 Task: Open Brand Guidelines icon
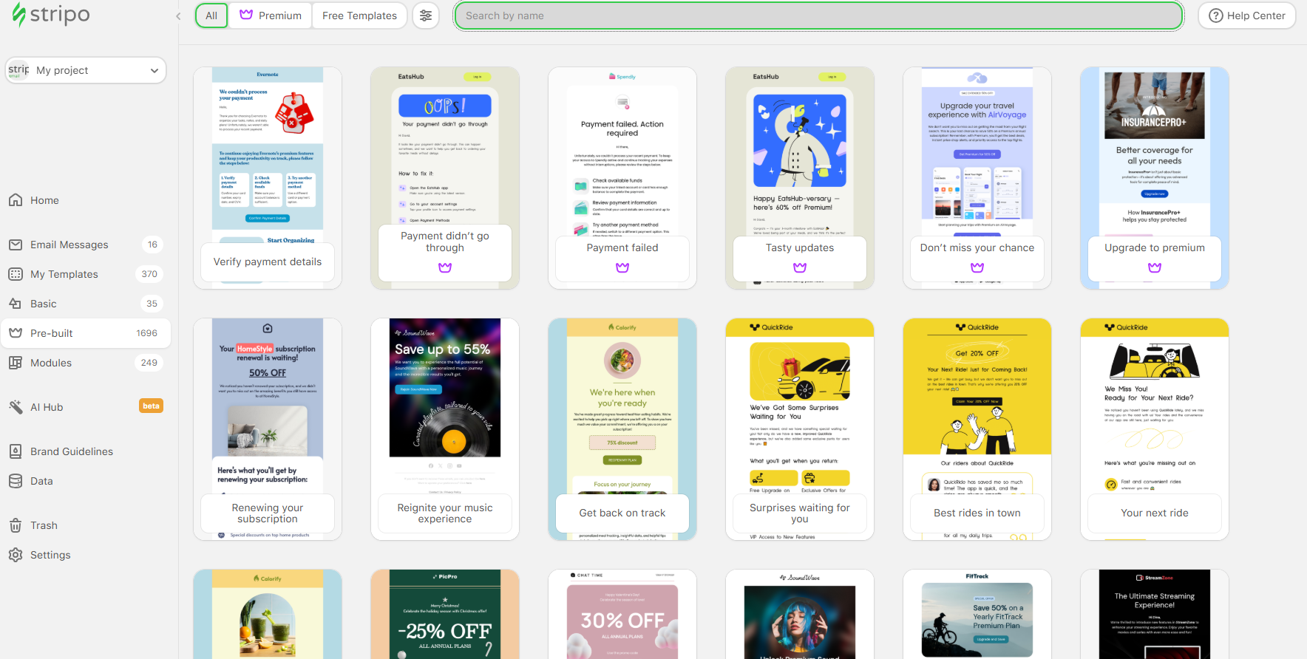[x=16, y=451]
